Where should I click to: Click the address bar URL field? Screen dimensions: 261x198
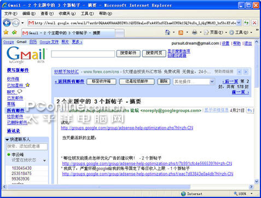click(x=135, y=23)
